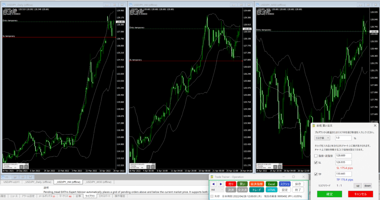Open the リスク率 dropdown
This screenshot has width=380, height=200.
tap(322, 138)
